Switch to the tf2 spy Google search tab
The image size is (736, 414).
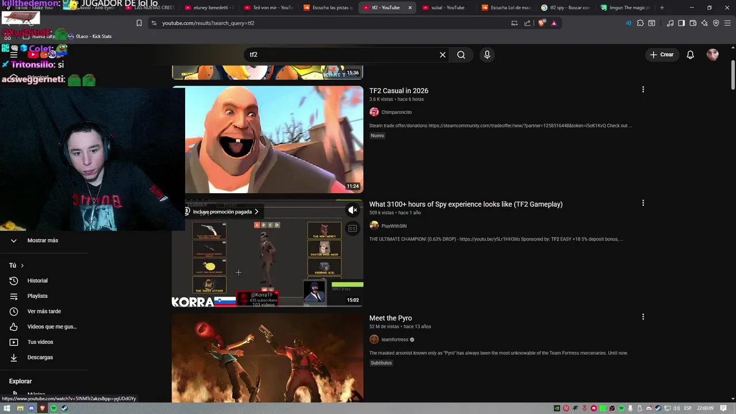pos(566,7)
